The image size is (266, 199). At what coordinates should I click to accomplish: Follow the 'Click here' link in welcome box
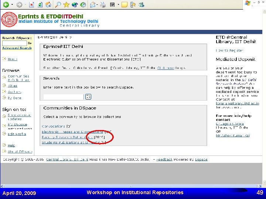166,68
